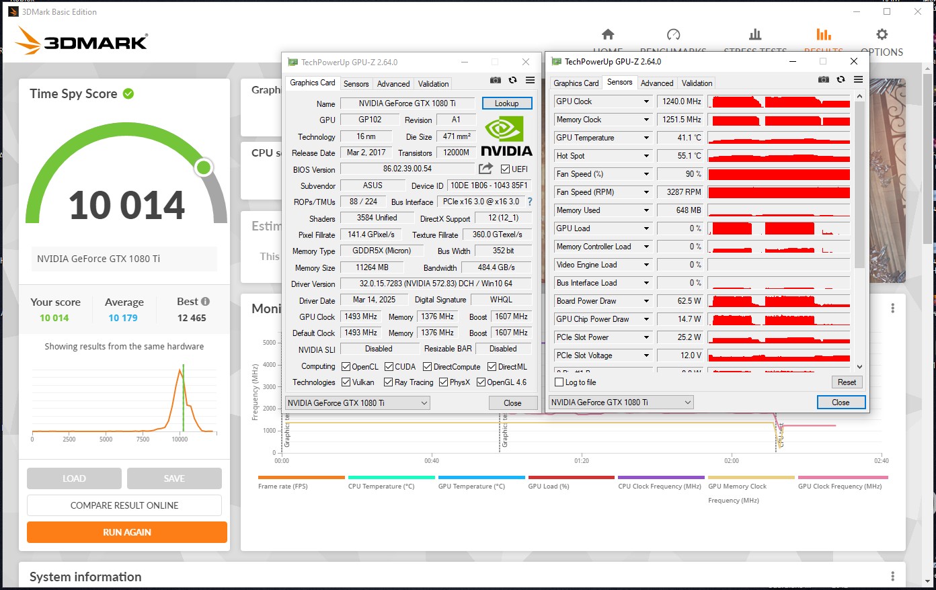Click the SAVE result button
The image size is (936, 590).
(174, 478)
